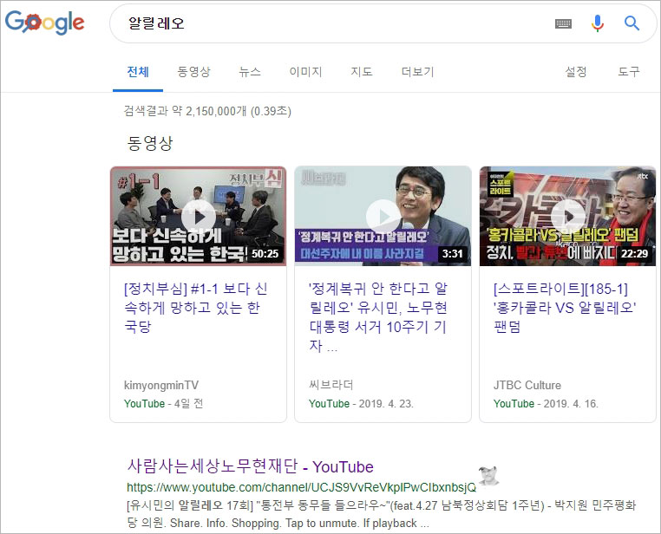Expand the 더보기 menu
661x534 pixels.
417,72
